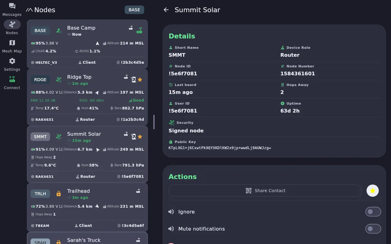Click the bearing arrow on Ridge Top card

click(x=97, y=92)
